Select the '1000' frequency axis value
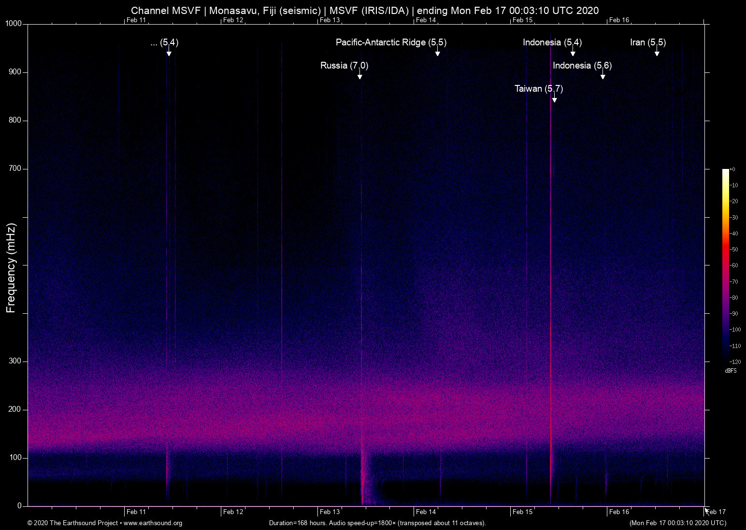The image size is (746, 530). (14, 24)
